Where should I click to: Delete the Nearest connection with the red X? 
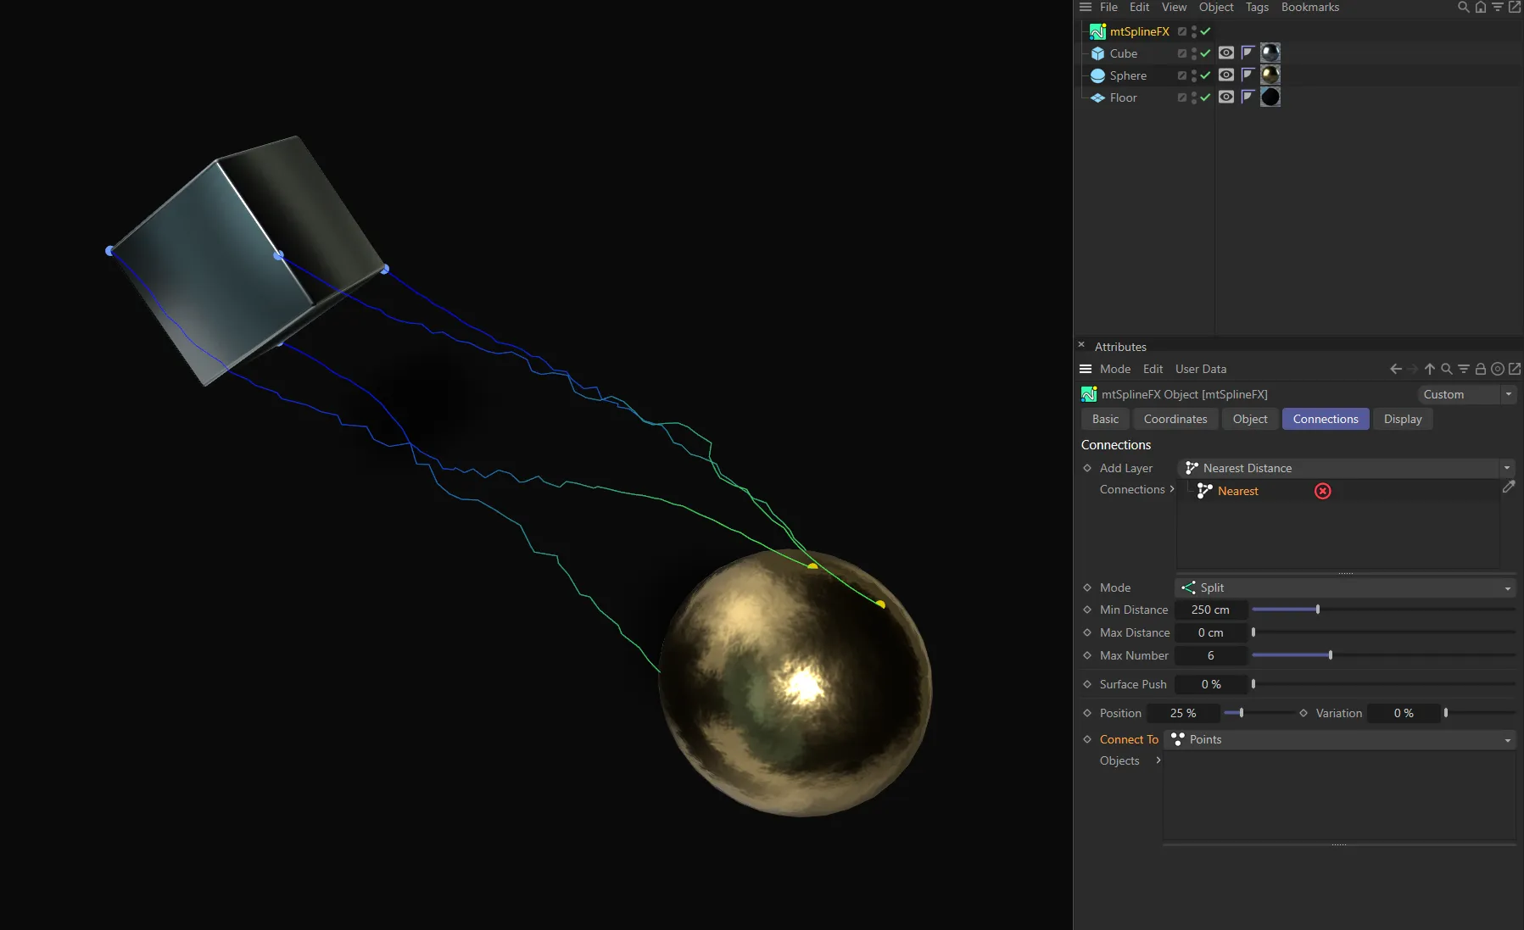coord(1322,491)
